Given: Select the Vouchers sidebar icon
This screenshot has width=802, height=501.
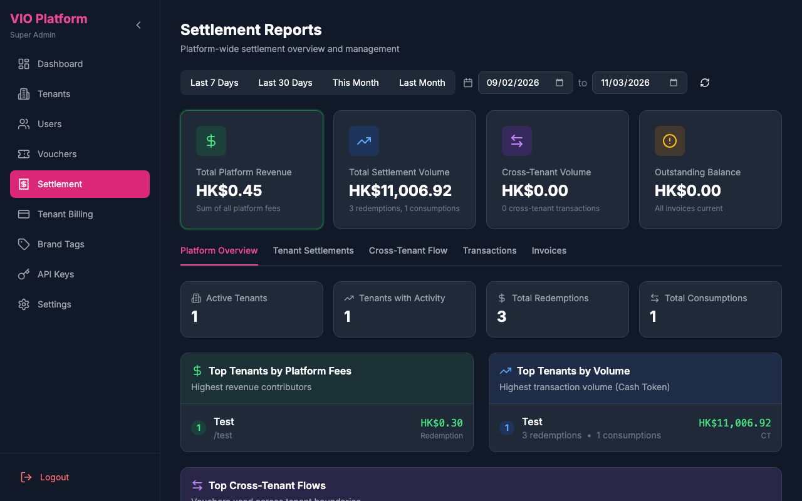Looking at the screenshot, I should (24, 153).
